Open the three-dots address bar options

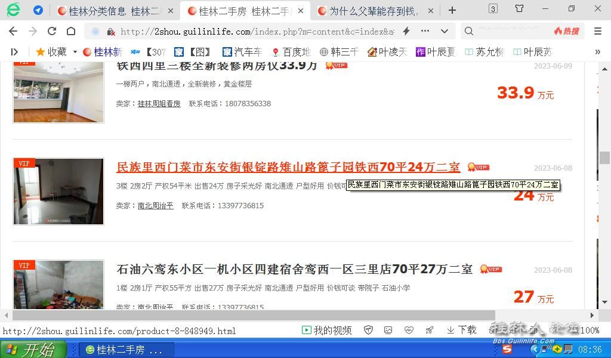(425, 31)
